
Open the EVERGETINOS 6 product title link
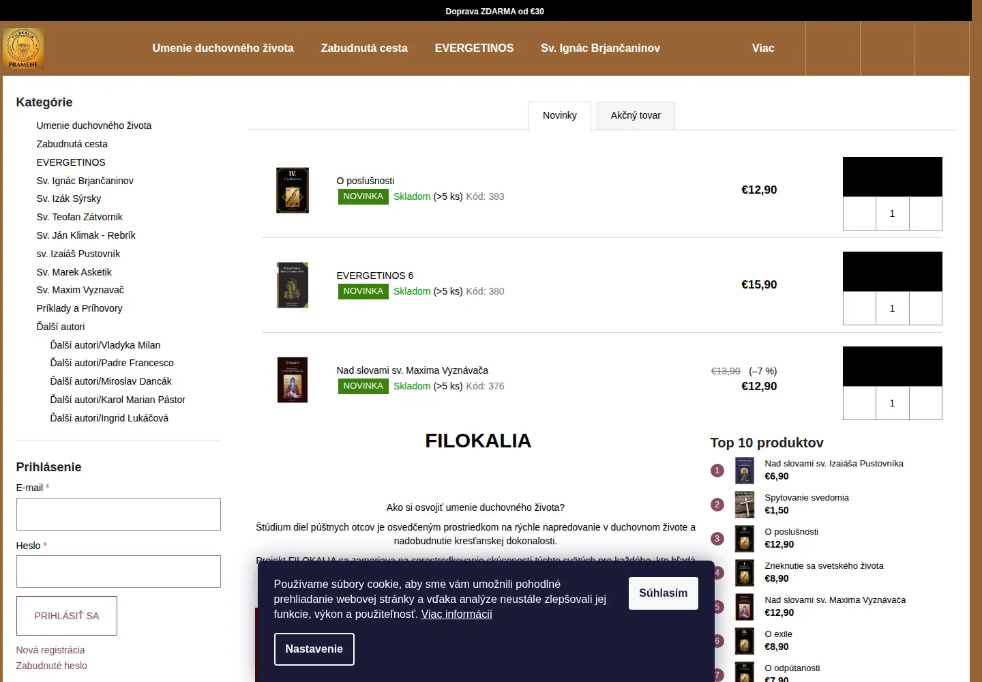coord(375,276)
